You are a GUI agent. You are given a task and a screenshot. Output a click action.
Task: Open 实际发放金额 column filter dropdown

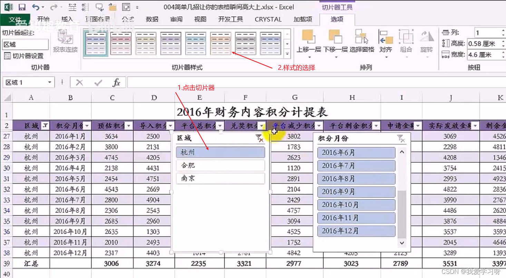(475, 126)
